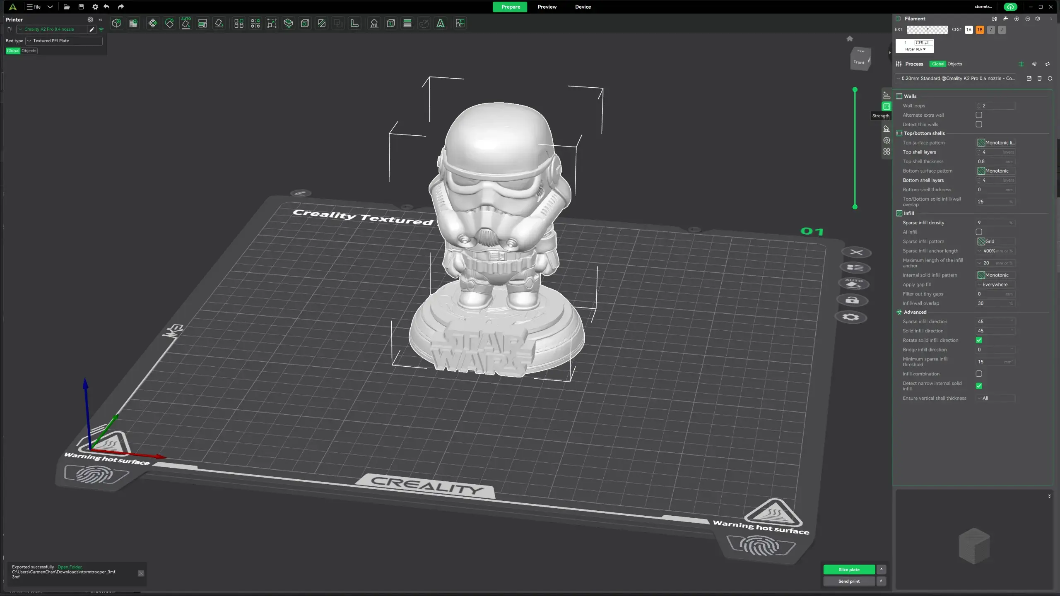Screen dimensions: 1060x596
Task: Uncheck Rotate solid infill direction
Action: click(979, 340)
